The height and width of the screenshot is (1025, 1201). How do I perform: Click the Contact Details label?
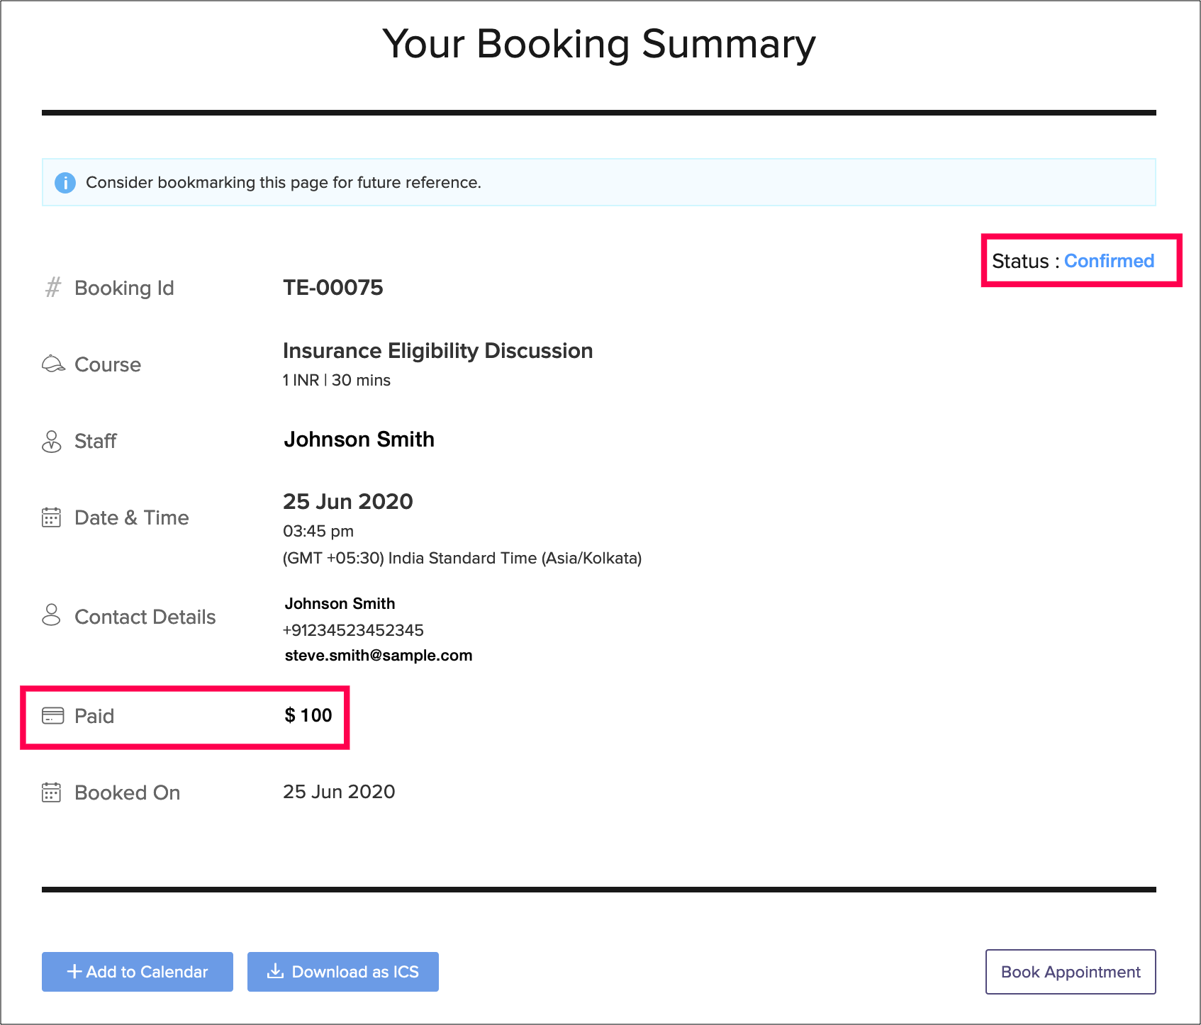click(x=145, y=617)
